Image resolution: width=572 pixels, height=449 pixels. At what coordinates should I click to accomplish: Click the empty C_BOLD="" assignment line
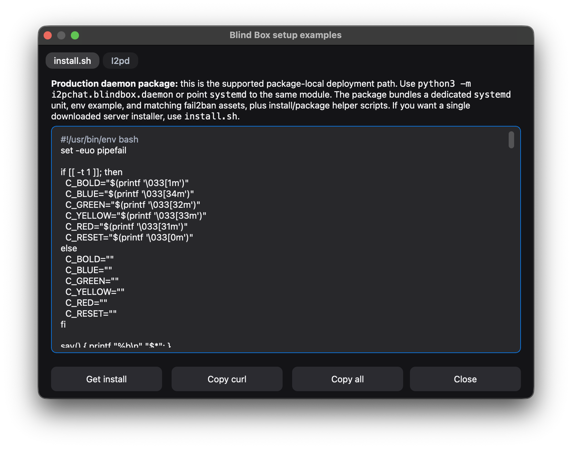pos(90,259)
